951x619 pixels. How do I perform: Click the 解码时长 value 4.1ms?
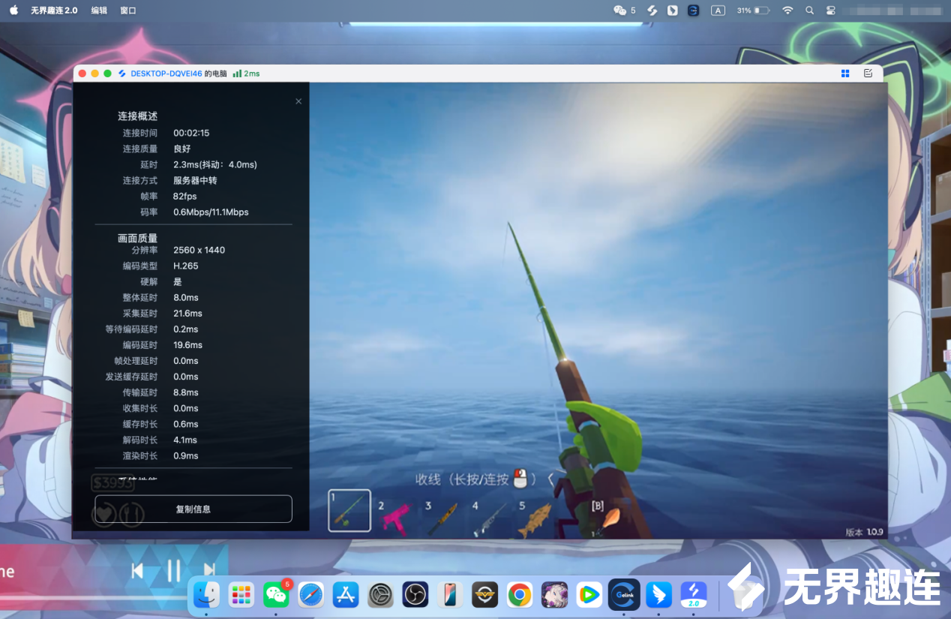185,440
